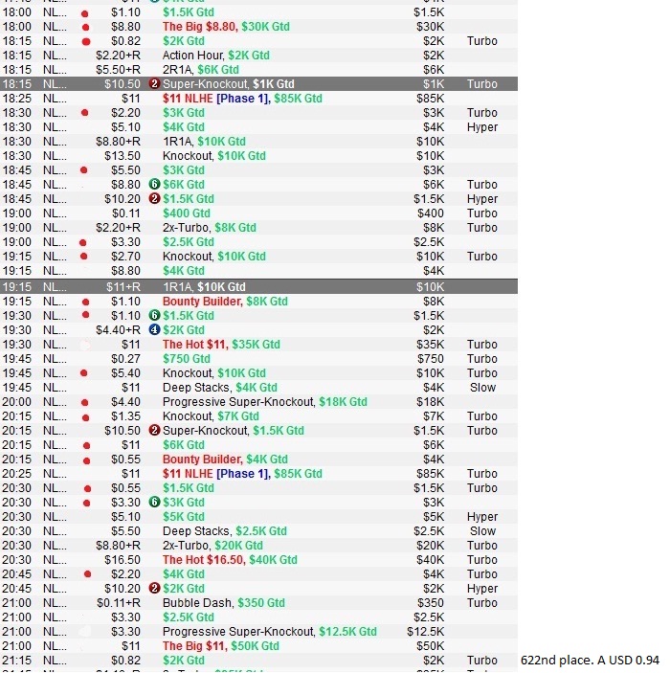Screen dimensions: 670x673
Task: Click the 622nd place USD 0.94 note
Action: click(x=591, y=661)
